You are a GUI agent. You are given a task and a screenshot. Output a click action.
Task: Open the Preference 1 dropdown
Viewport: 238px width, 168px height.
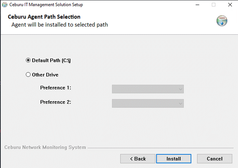tap(148, 89)
